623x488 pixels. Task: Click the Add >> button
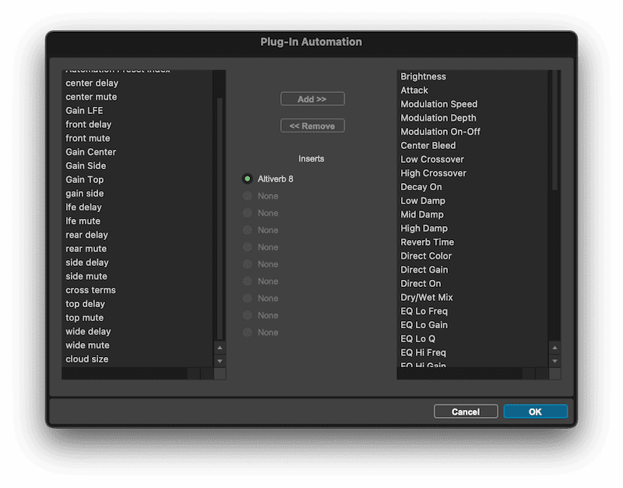(x=312, y=99)
